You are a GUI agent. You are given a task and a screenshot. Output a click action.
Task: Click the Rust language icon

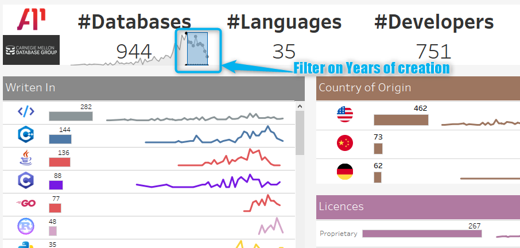tap(26, 226)
